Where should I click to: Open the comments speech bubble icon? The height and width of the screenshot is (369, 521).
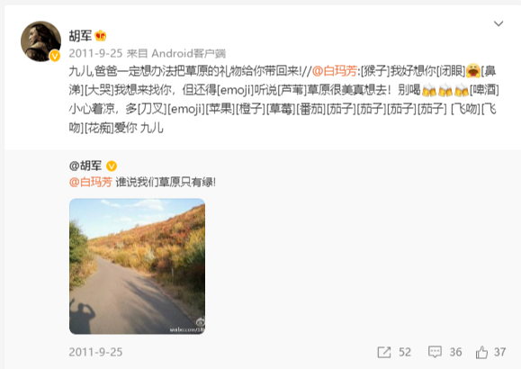(435, 352)
